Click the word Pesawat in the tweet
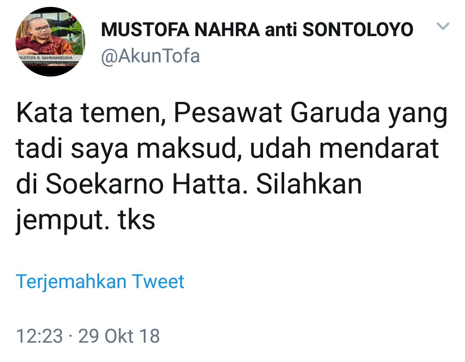The width and height of the screenshot is (465, 362). [228, 113]
